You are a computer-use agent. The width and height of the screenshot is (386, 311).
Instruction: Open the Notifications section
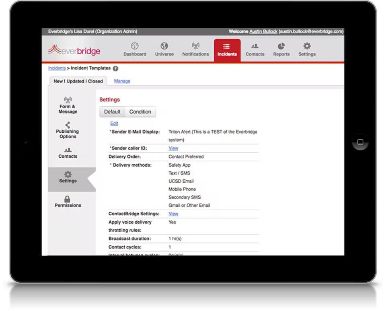tap(195, 49)
